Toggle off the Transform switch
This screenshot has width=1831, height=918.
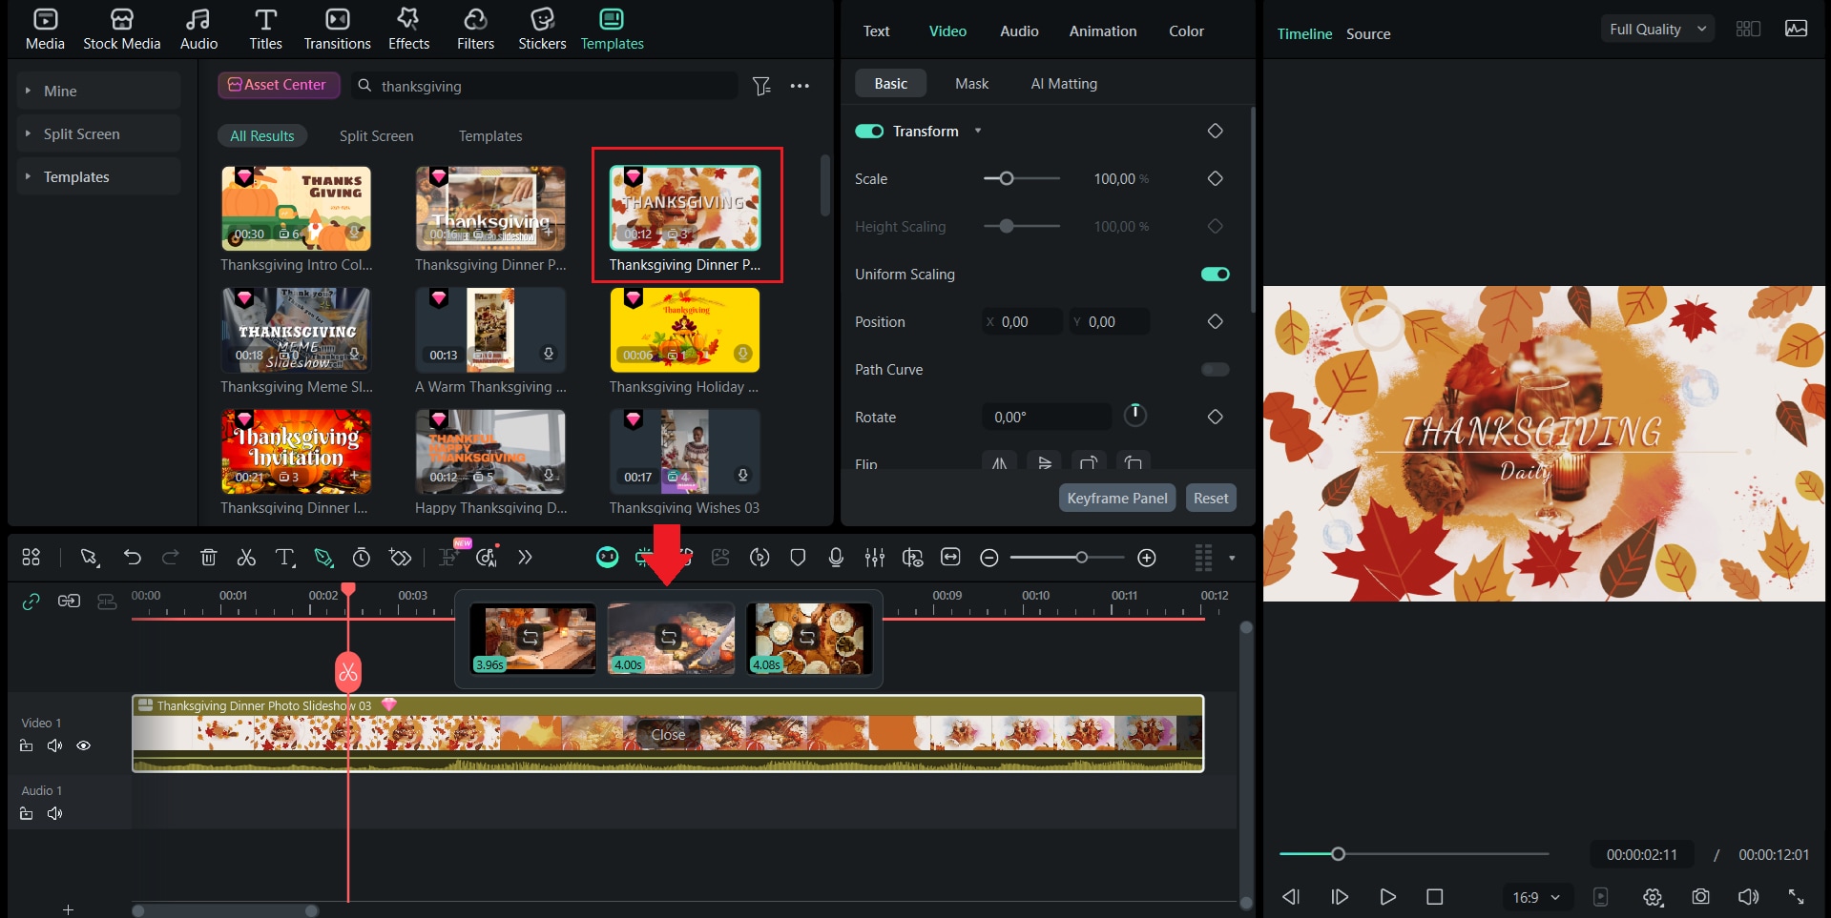(869, 131)
